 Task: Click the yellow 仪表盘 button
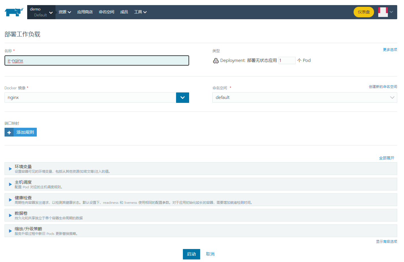click(364, 12)
